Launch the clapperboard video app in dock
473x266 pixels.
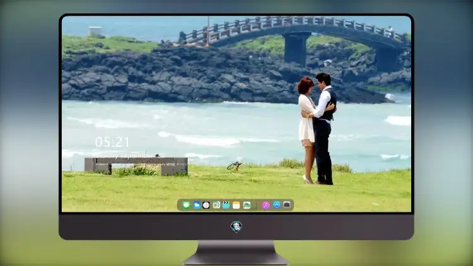(226, 205)
